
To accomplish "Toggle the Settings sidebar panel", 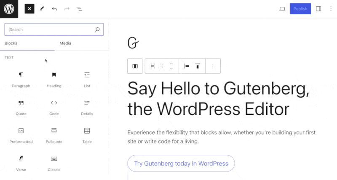I will coord(318,9).
